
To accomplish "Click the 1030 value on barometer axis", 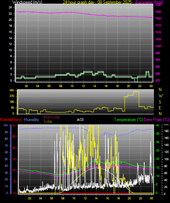I will 158,5.
